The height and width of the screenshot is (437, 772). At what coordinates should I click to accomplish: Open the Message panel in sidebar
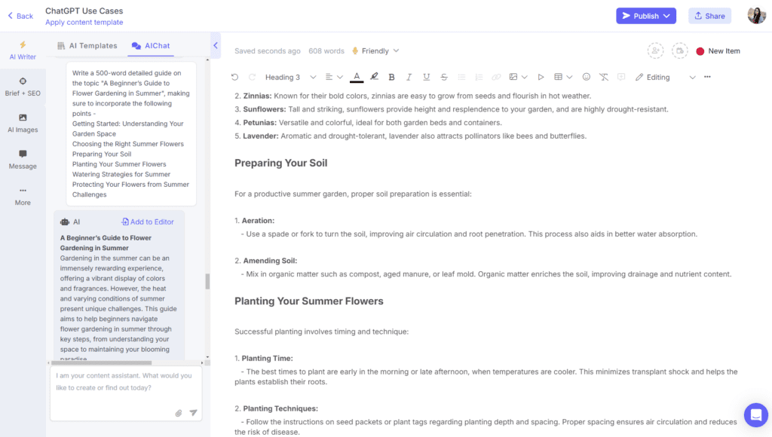pos(23,159)
